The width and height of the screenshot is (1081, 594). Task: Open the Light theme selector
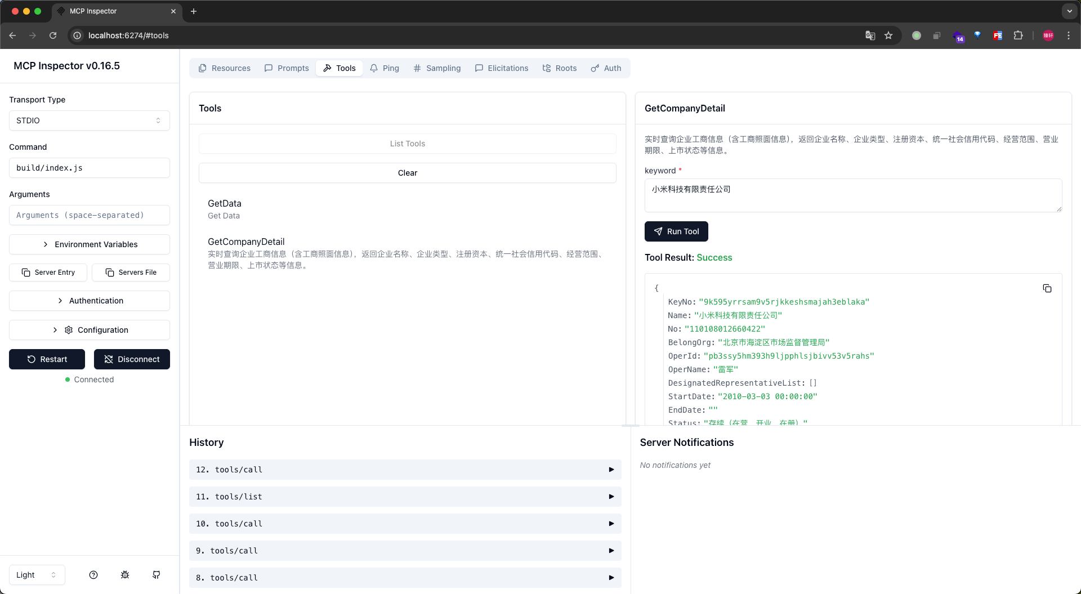[x=37, y=575]
